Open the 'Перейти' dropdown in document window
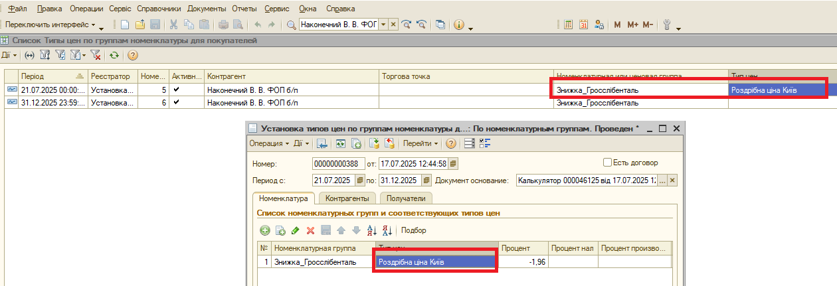837x286 pixels. click(420, 143)
